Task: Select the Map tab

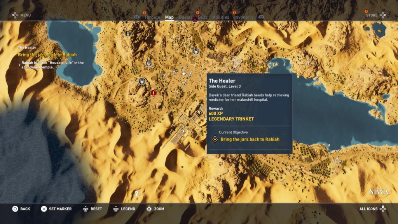Action: (169, 17)
